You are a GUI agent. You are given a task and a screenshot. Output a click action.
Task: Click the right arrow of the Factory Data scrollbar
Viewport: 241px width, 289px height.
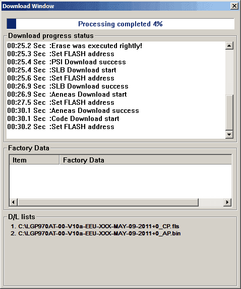[227, 202]
